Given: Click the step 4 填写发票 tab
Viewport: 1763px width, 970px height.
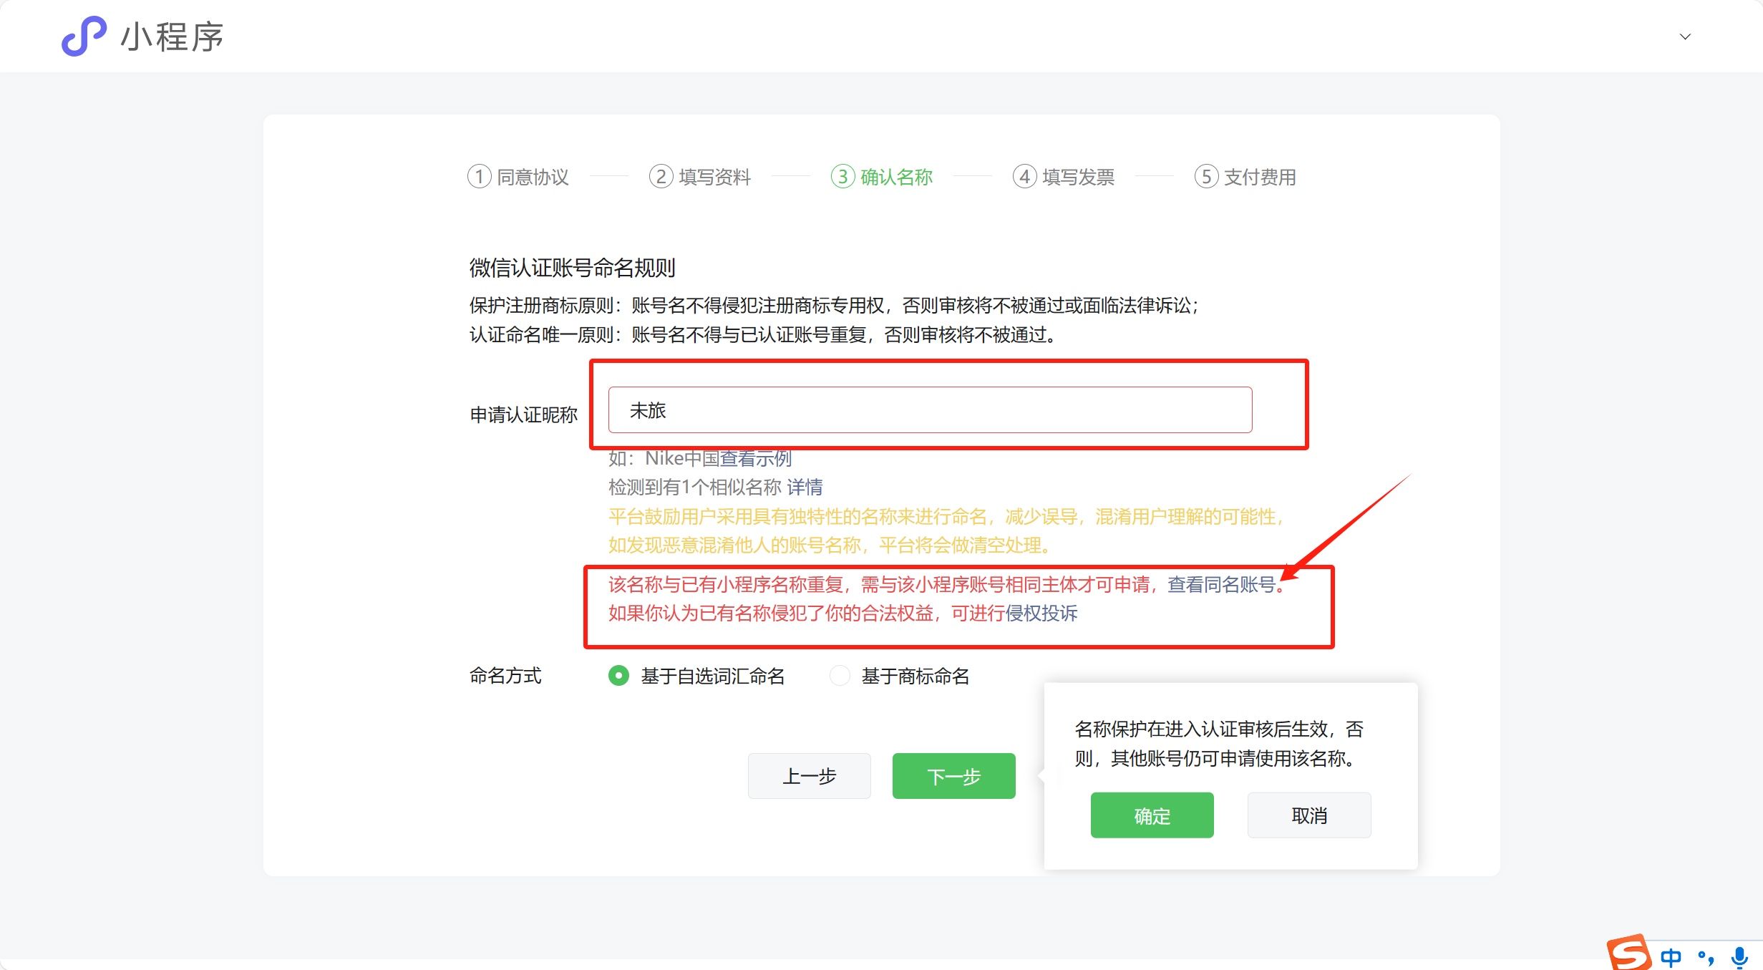Looking at the screenshot, I should point(1064,176).
